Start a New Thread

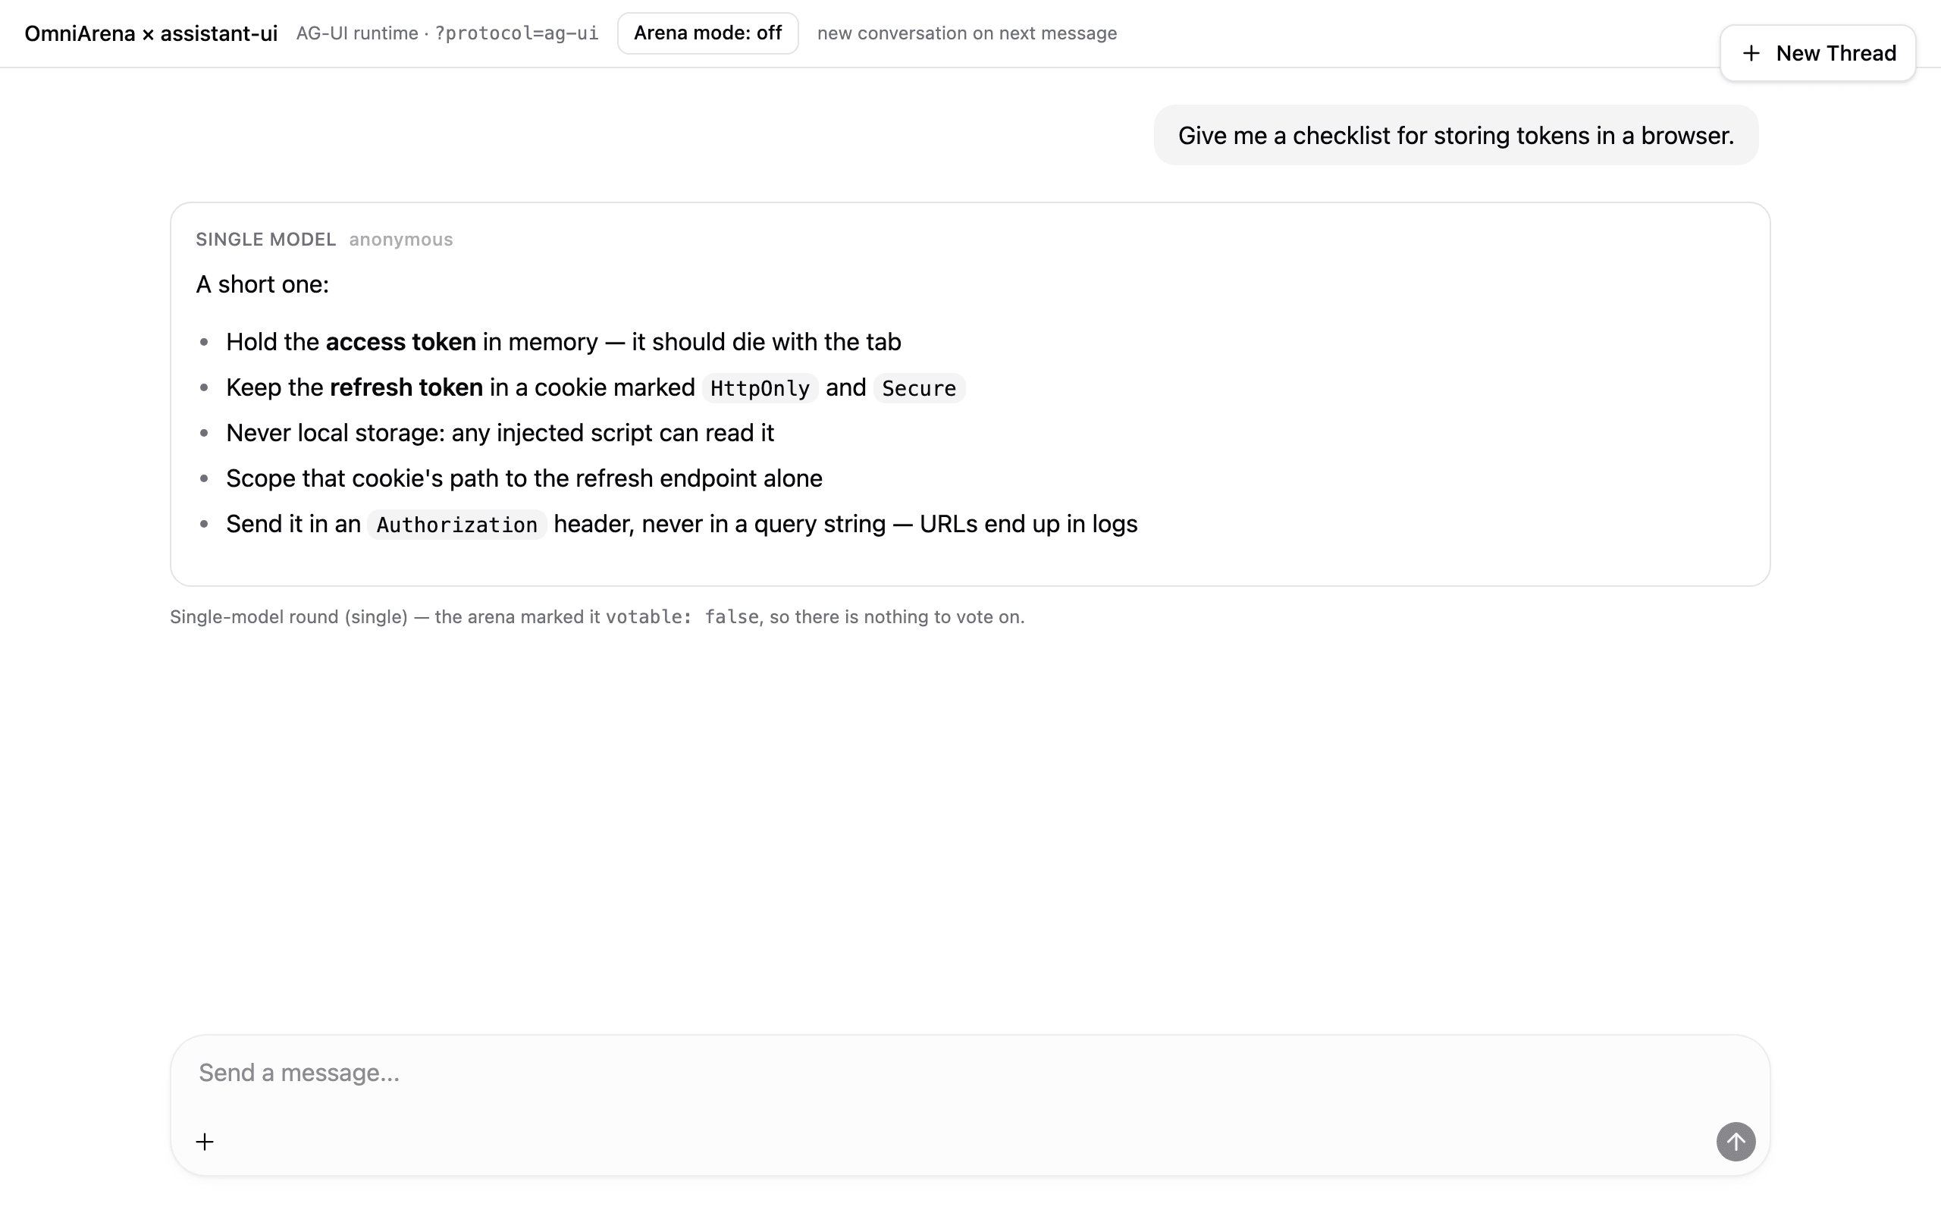[x=1817, y=53]
